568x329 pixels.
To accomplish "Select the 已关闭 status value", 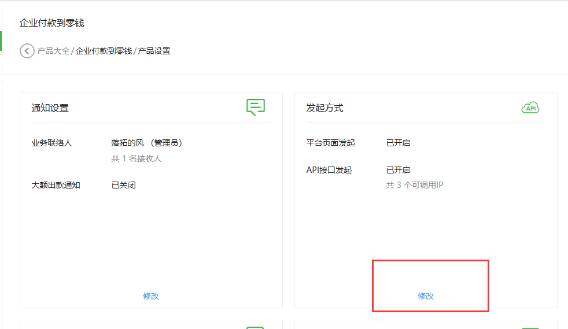I will click(124, 185).
